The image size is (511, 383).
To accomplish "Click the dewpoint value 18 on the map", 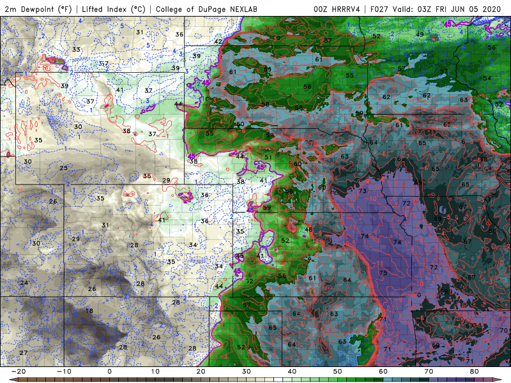I will pyautogui.click(x=89, y=311).
